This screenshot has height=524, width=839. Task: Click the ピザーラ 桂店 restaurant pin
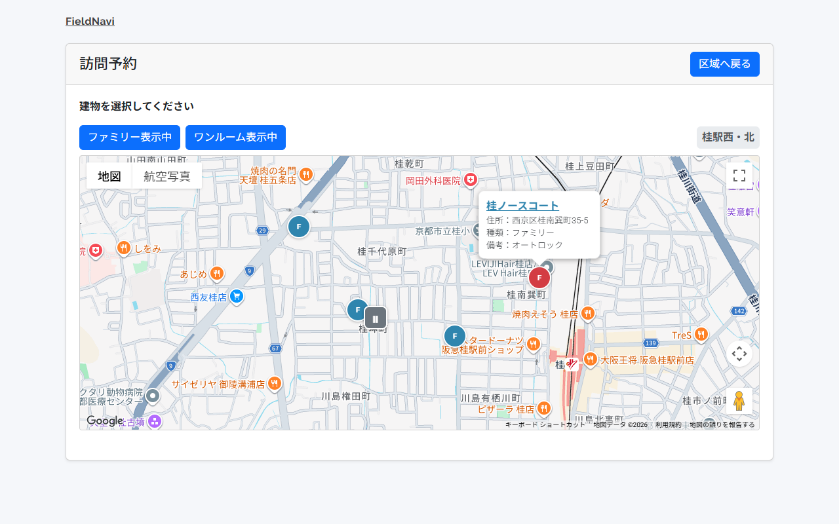point(543,408)
